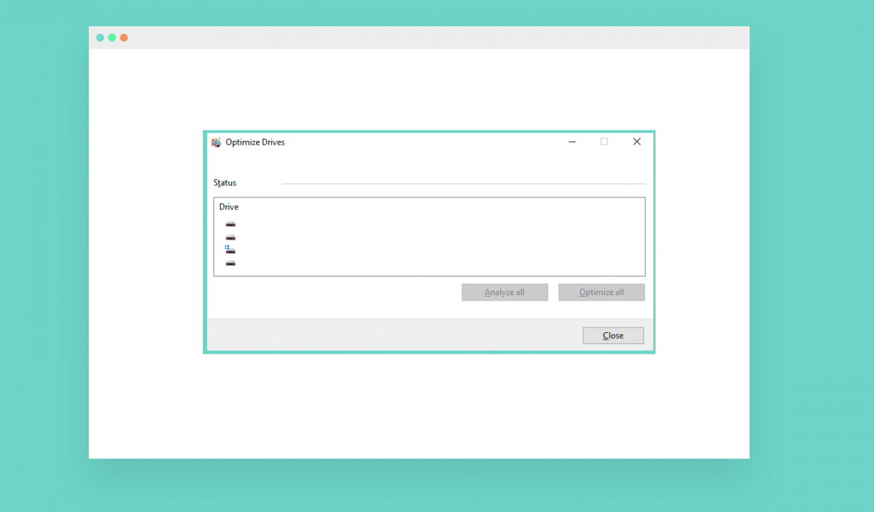Click the Status label
Viewport: 874px width, 512px height.
(x=225, y=183)
